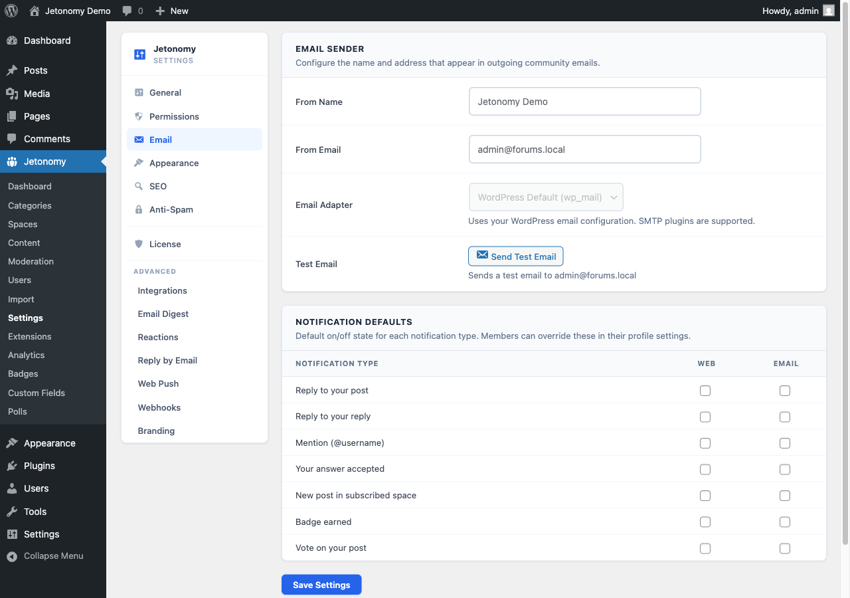Image resolution: width=850 pixels, height=598 pixels.
Task: Open the Howdy, admin account menu
Action: pyautogui.click(x=794, y=11)
